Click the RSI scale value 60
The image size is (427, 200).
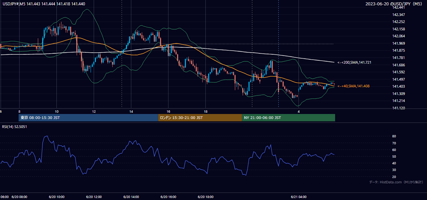pos(394,150)
